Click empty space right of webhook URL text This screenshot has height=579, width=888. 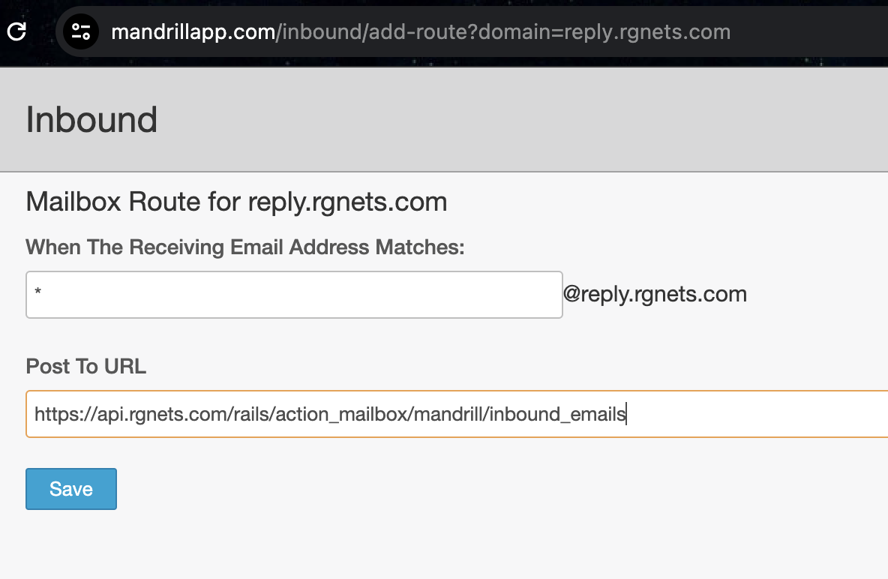click(750, 413)
